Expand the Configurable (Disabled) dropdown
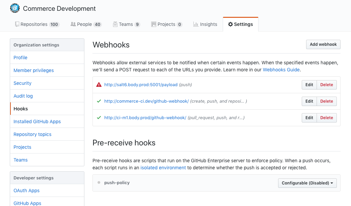This screenshot has width=351, height=206. click(307, 183)
